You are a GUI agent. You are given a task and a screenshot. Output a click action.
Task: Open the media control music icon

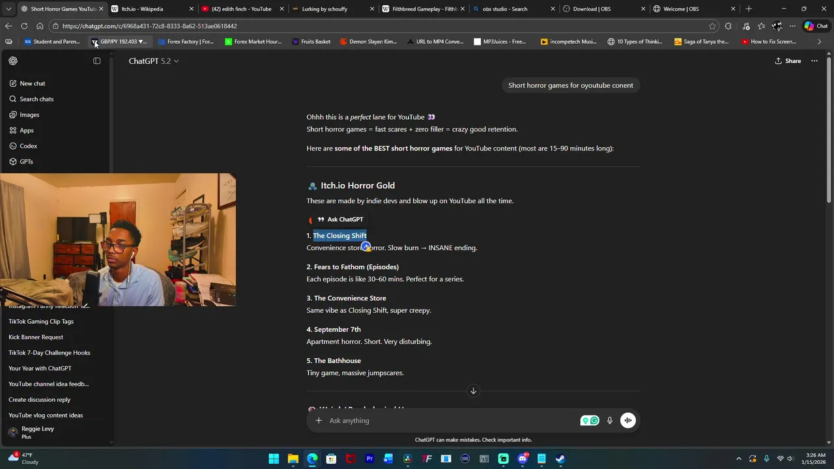[x=746, y=26]
